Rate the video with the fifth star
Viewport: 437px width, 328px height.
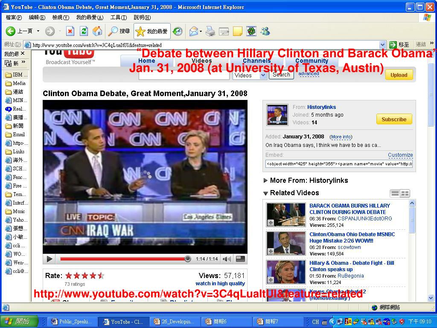[101, 276]
